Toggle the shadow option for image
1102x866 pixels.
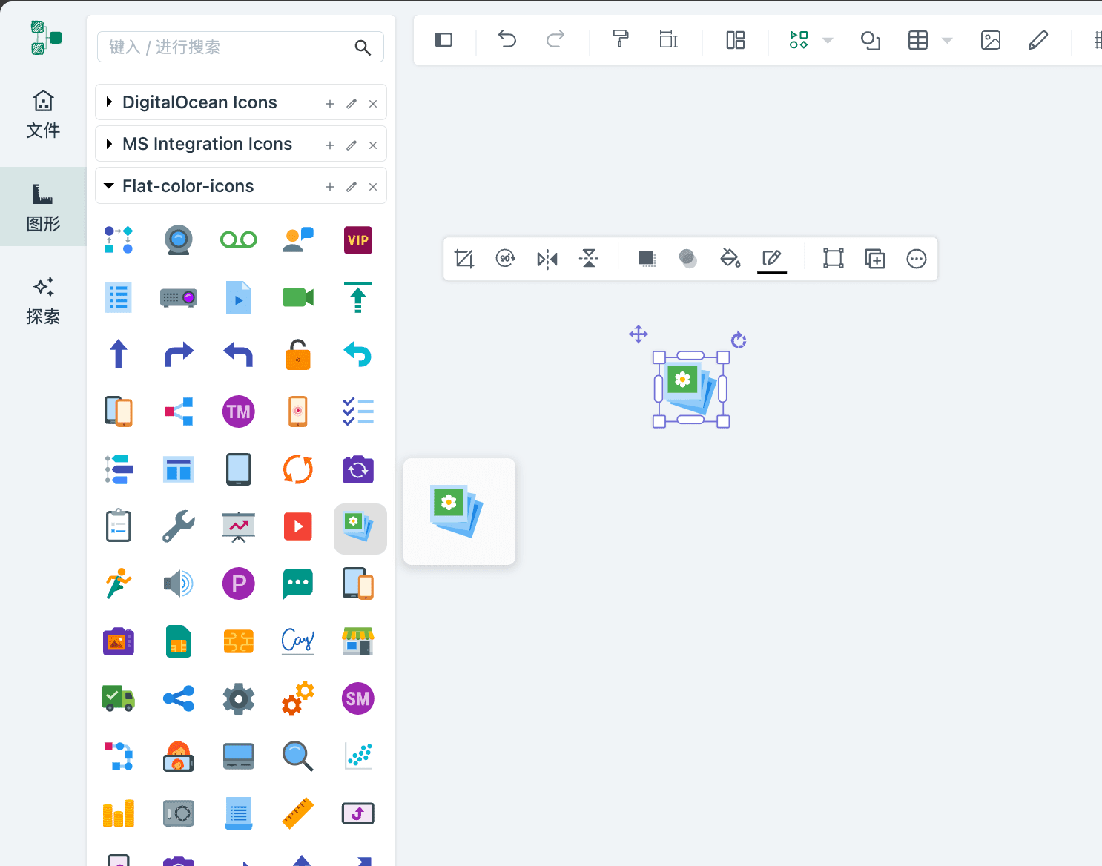click(x=647, y=259)
